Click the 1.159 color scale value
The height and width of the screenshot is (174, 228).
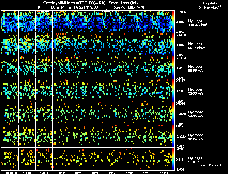pos(180,91)
